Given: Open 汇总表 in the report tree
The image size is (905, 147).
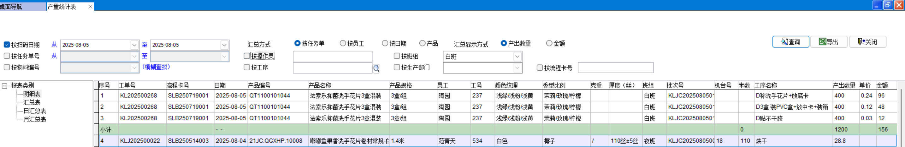Looking at the screenshot, I should (32, 102).
